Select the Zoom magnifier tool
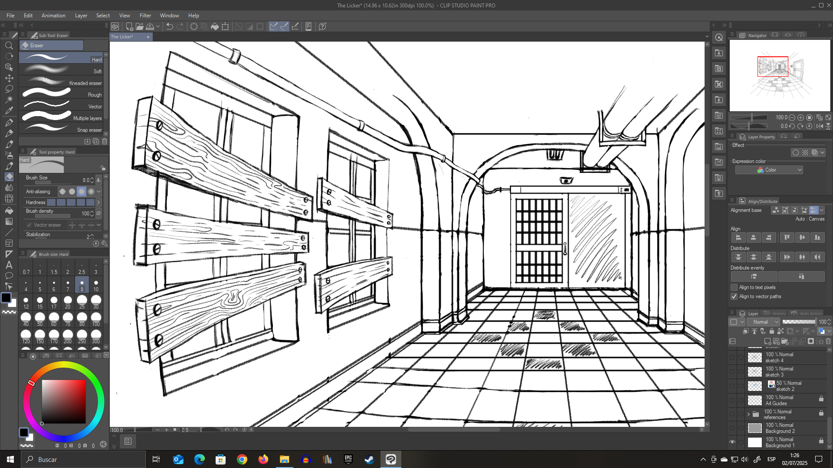 point(9,45)
